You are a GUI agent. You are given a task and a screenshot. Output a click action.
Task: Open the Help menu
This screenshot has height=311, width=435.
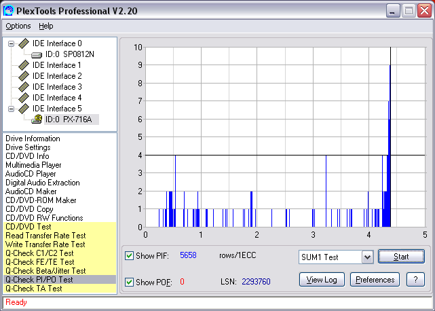coord(45,26)
